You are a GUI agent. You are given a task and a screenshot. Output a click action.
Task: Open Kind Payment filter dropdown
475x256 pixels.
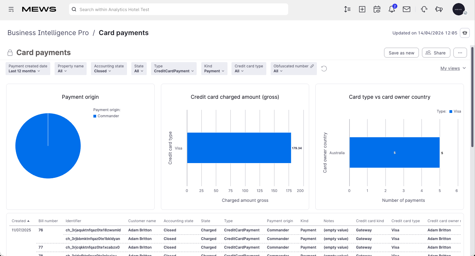tap(214, 69)
